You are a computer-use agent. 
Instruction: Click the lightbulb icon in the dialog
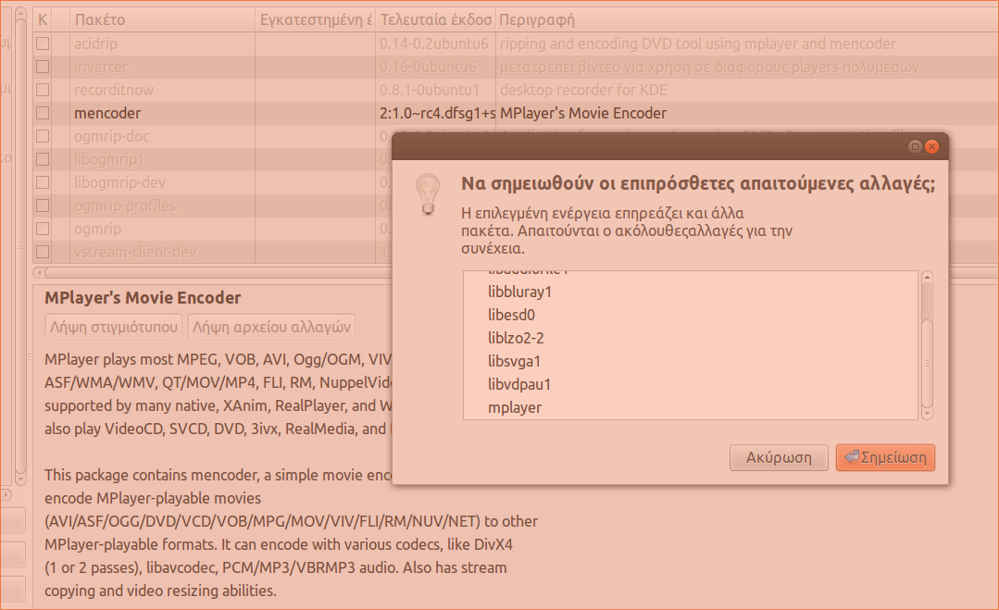pyautogui.click(x=426, y=193)
